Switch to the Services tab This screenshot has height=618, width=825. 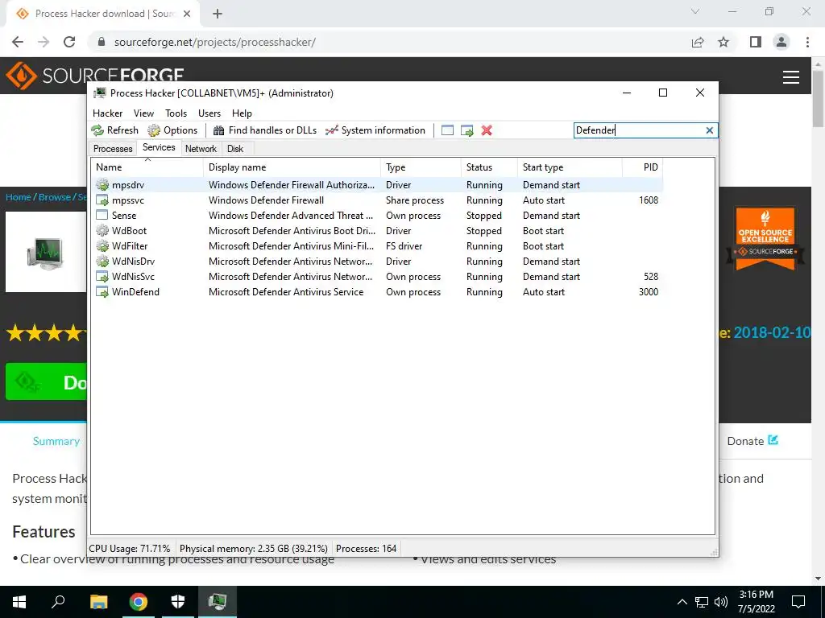coord(159,147)
